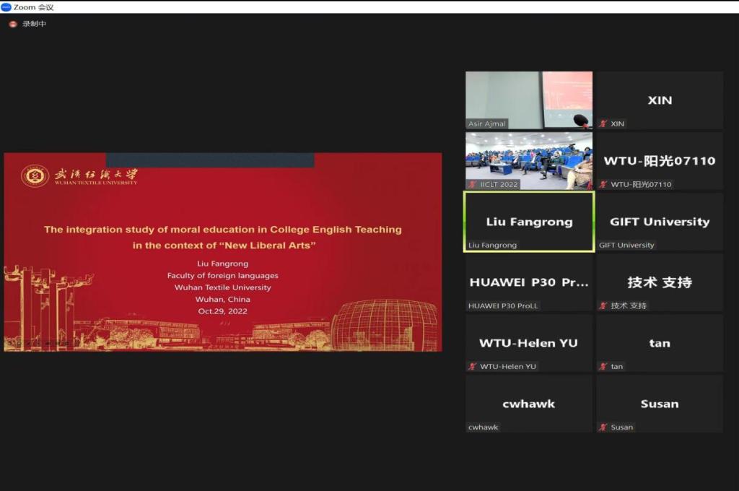
Task: Select the GIFT University participant tile
Action: coord(660,220)
